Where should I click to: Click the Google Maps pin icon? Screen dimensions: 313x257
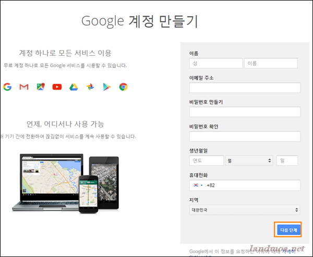pyautogui.click(x=41, y=86)
